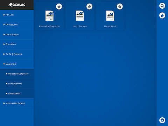Viewport: 168px width, 126px height.
Task: Select Plaquette Corporate in sidebar submenu
Action: 17,74
